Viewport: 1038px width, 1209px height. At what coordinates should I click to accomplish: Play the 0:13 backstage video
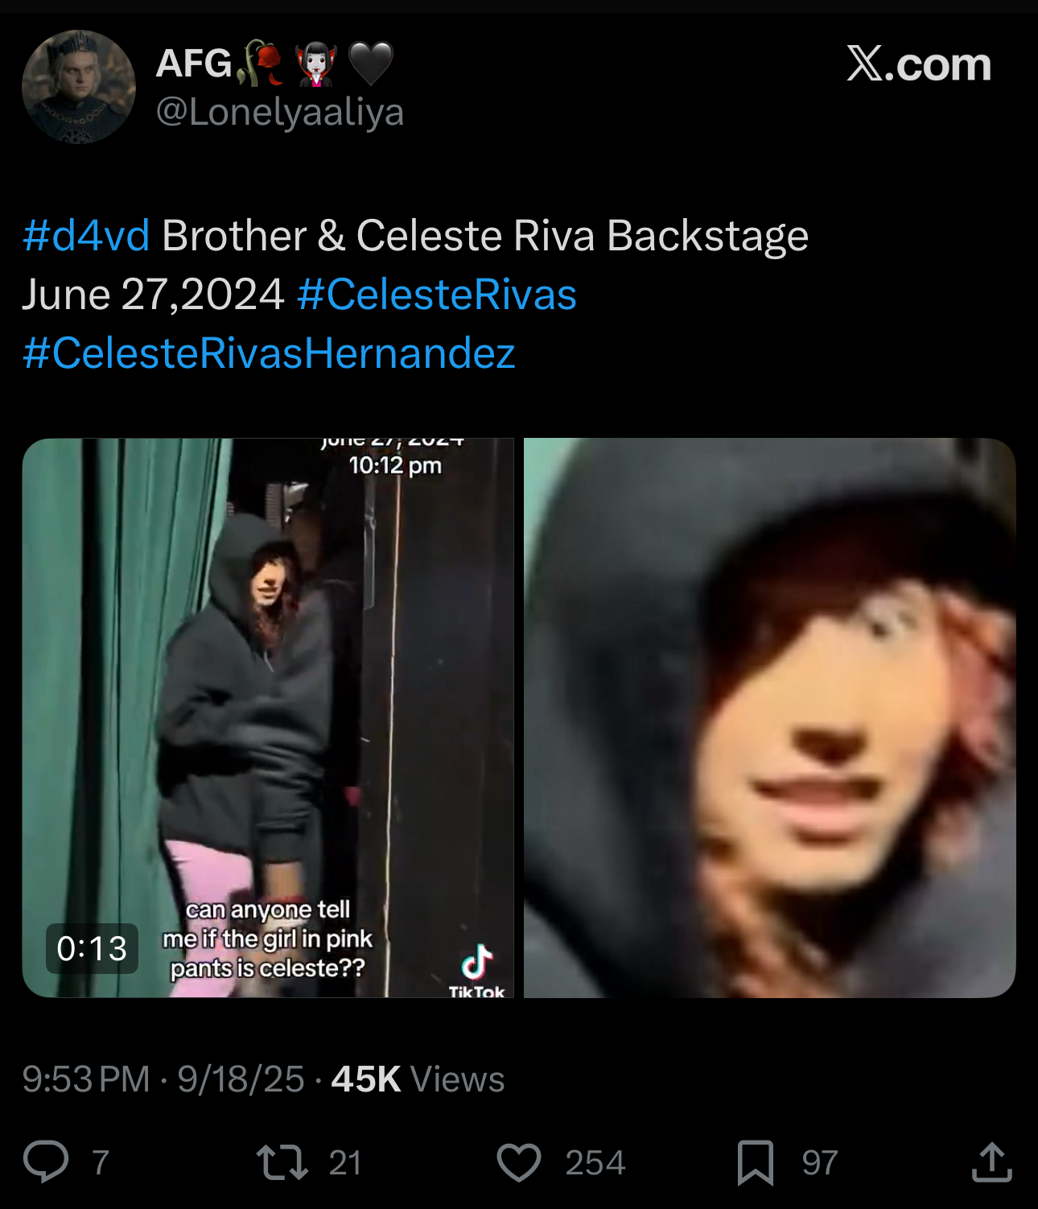tap(268, 718)
